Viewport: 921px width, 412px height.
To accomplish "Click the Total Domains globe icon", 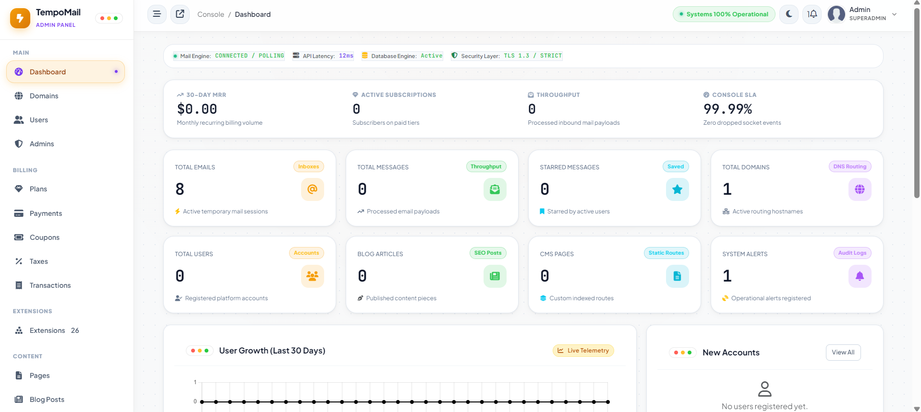I will coord(860,189).
